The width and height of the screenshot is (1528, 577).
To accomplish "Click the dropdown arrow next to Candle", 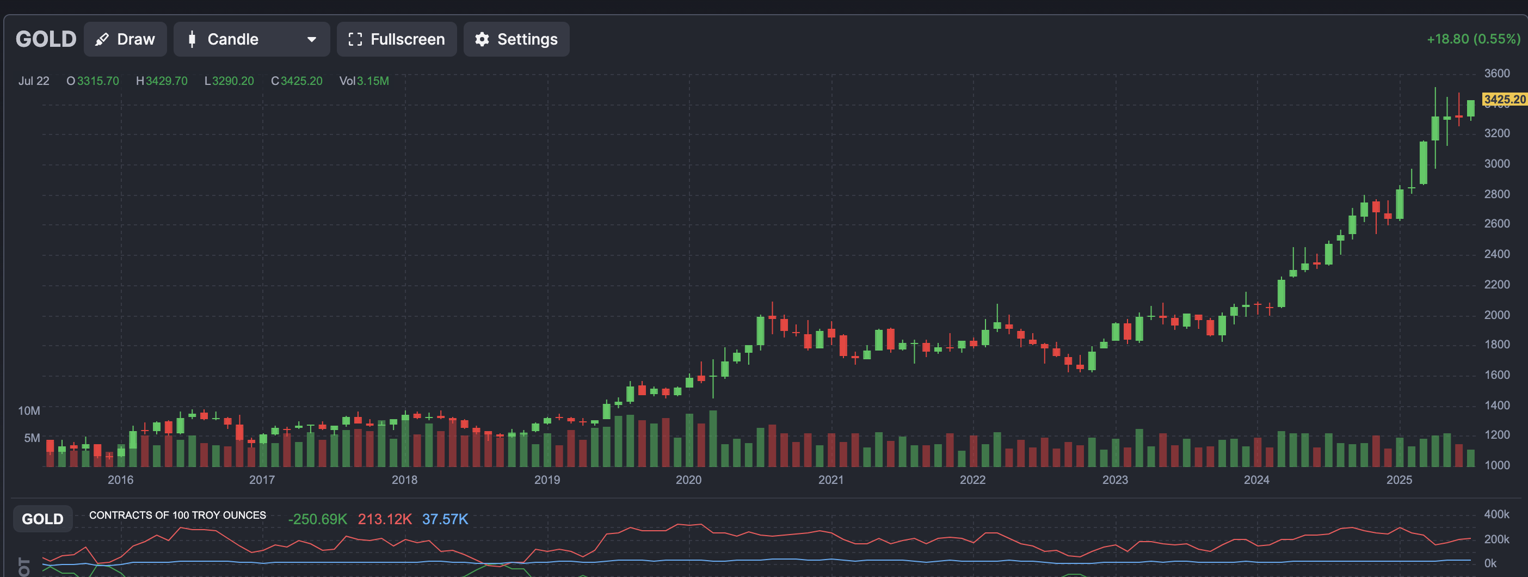I will (x=311, y=40).
